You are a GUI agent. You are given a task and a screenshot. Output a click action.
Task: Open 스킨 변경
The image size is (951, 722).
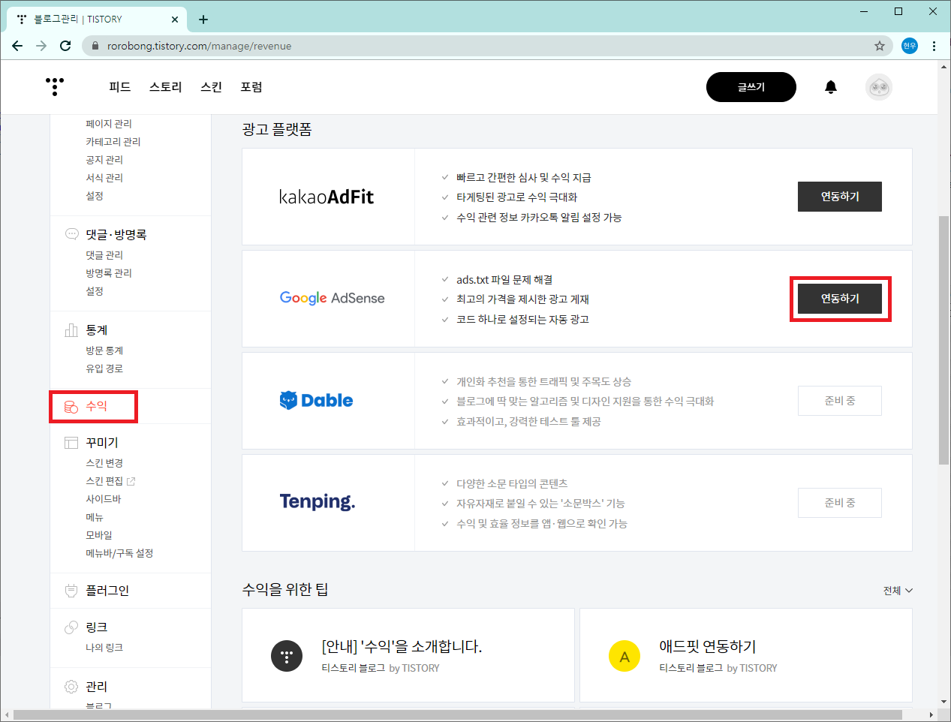point(104,463)
